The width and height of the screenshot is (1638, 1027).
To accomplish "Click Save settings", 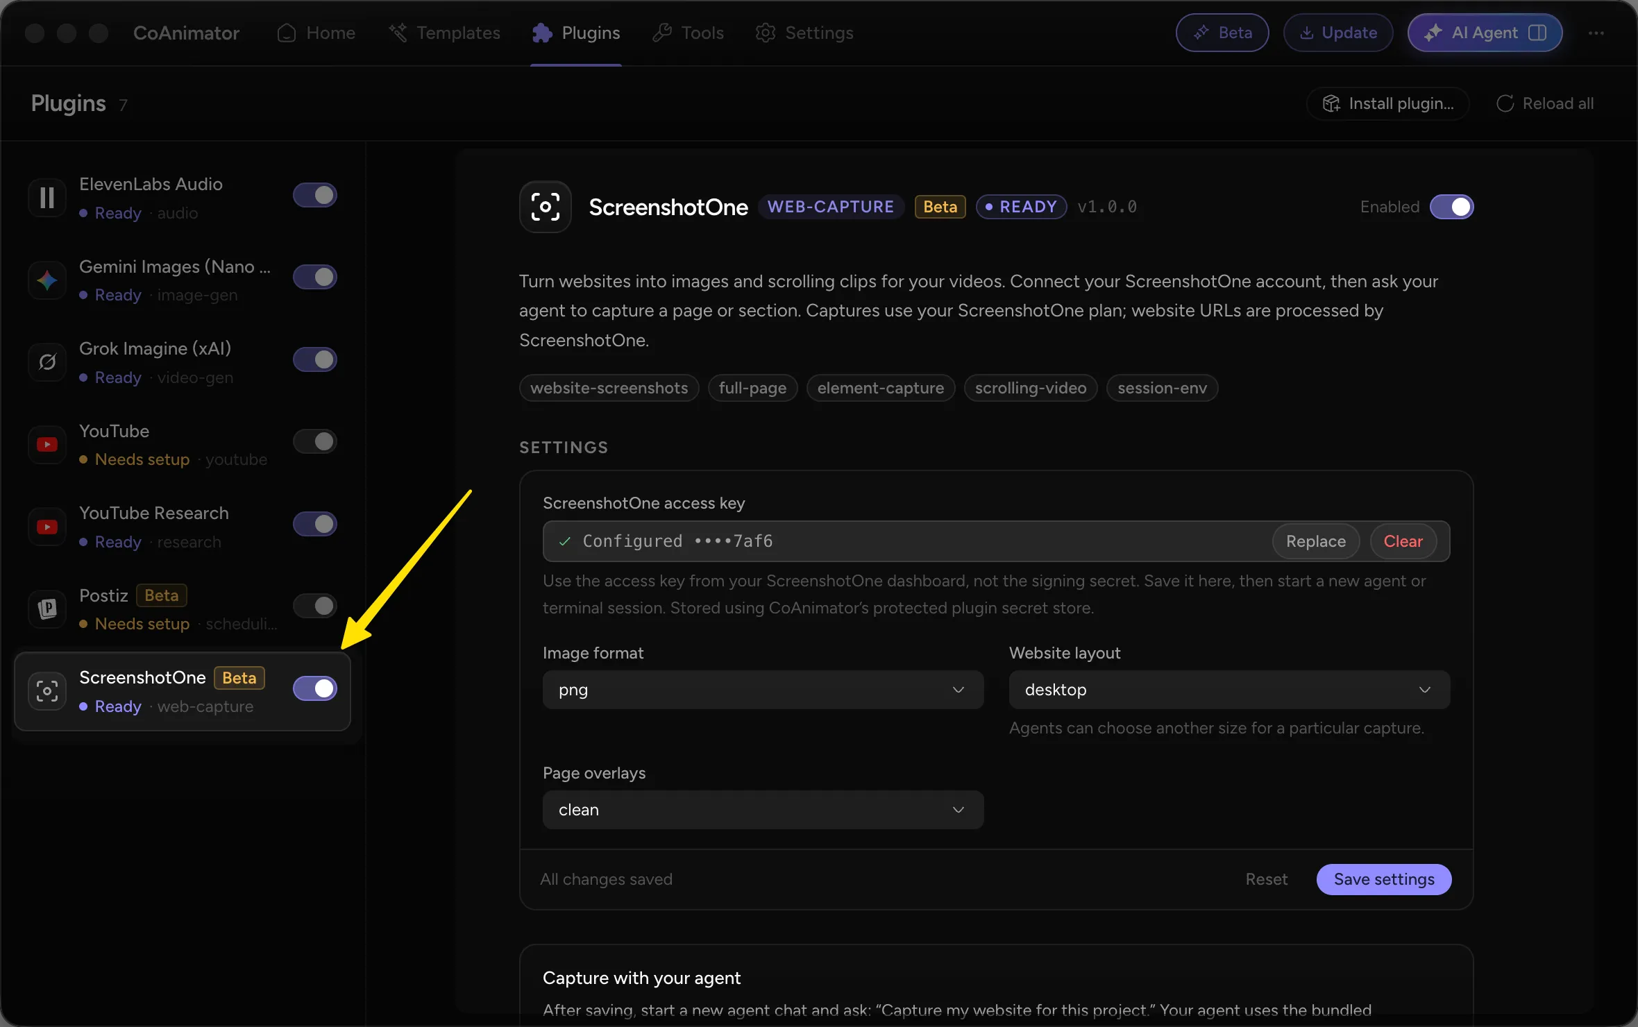I will pos(1384,879).
